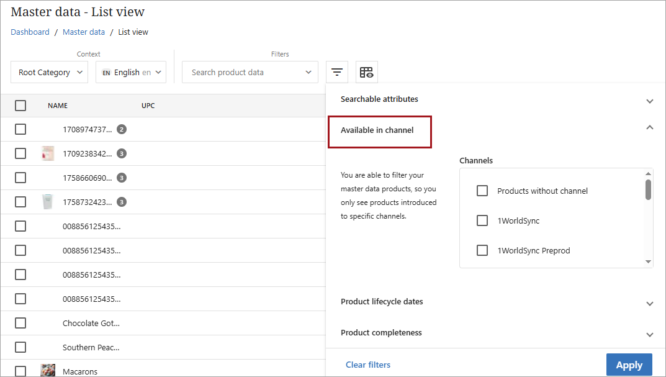666x377 pixels.
Task: Select the Chocolate Got... row checkbox
Action: pyautogui.click(x=20, y=323)
